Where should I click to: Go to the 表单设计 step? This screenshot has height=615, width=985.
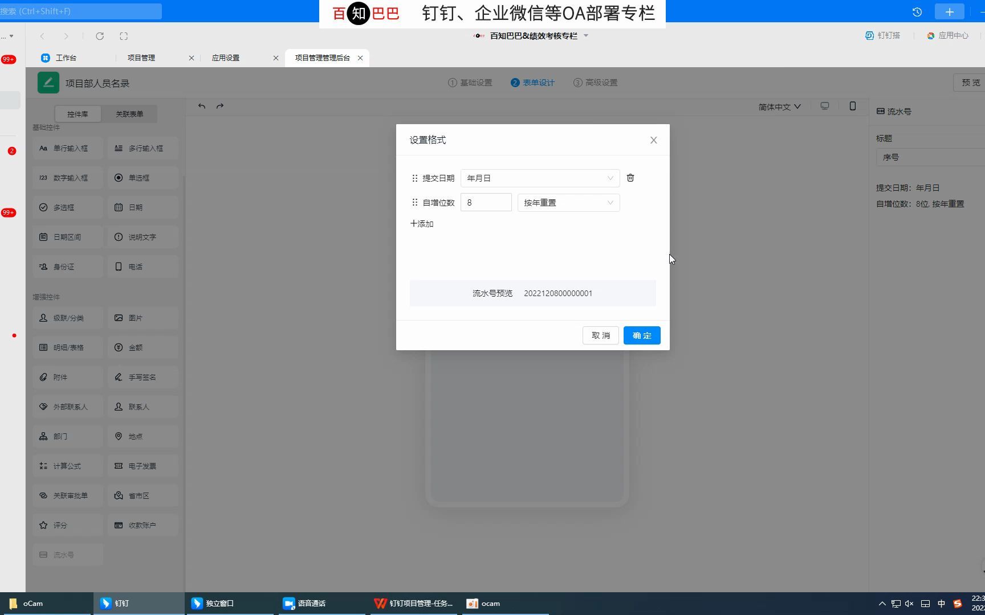pyautogui.click(x=532, y=83)
